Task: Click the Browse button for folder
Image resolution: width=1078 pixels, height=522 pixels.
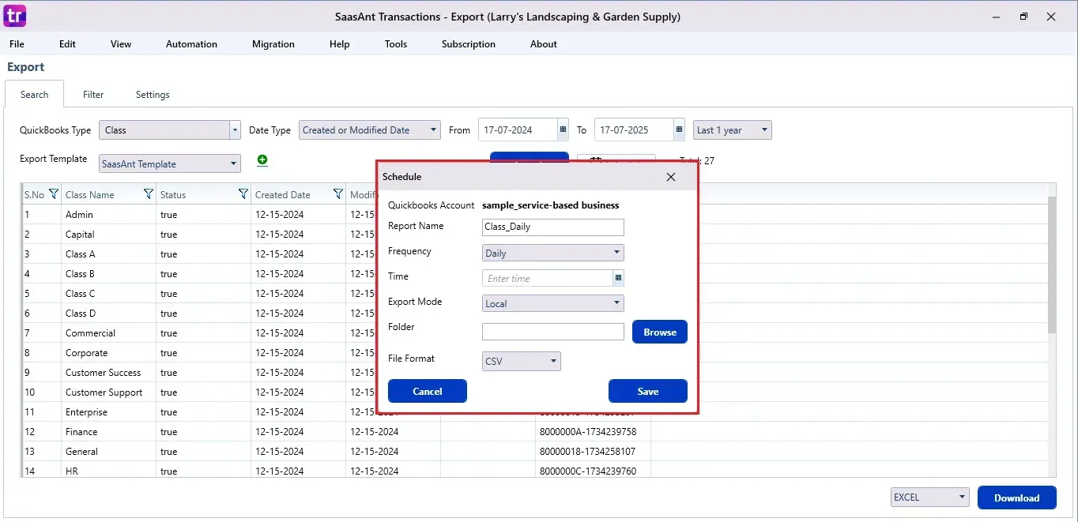Action: coord(660,332)
